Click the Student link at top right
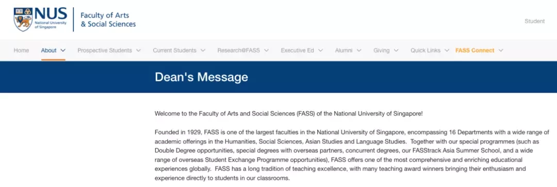The image size is (557, 187). click(534, 21)
